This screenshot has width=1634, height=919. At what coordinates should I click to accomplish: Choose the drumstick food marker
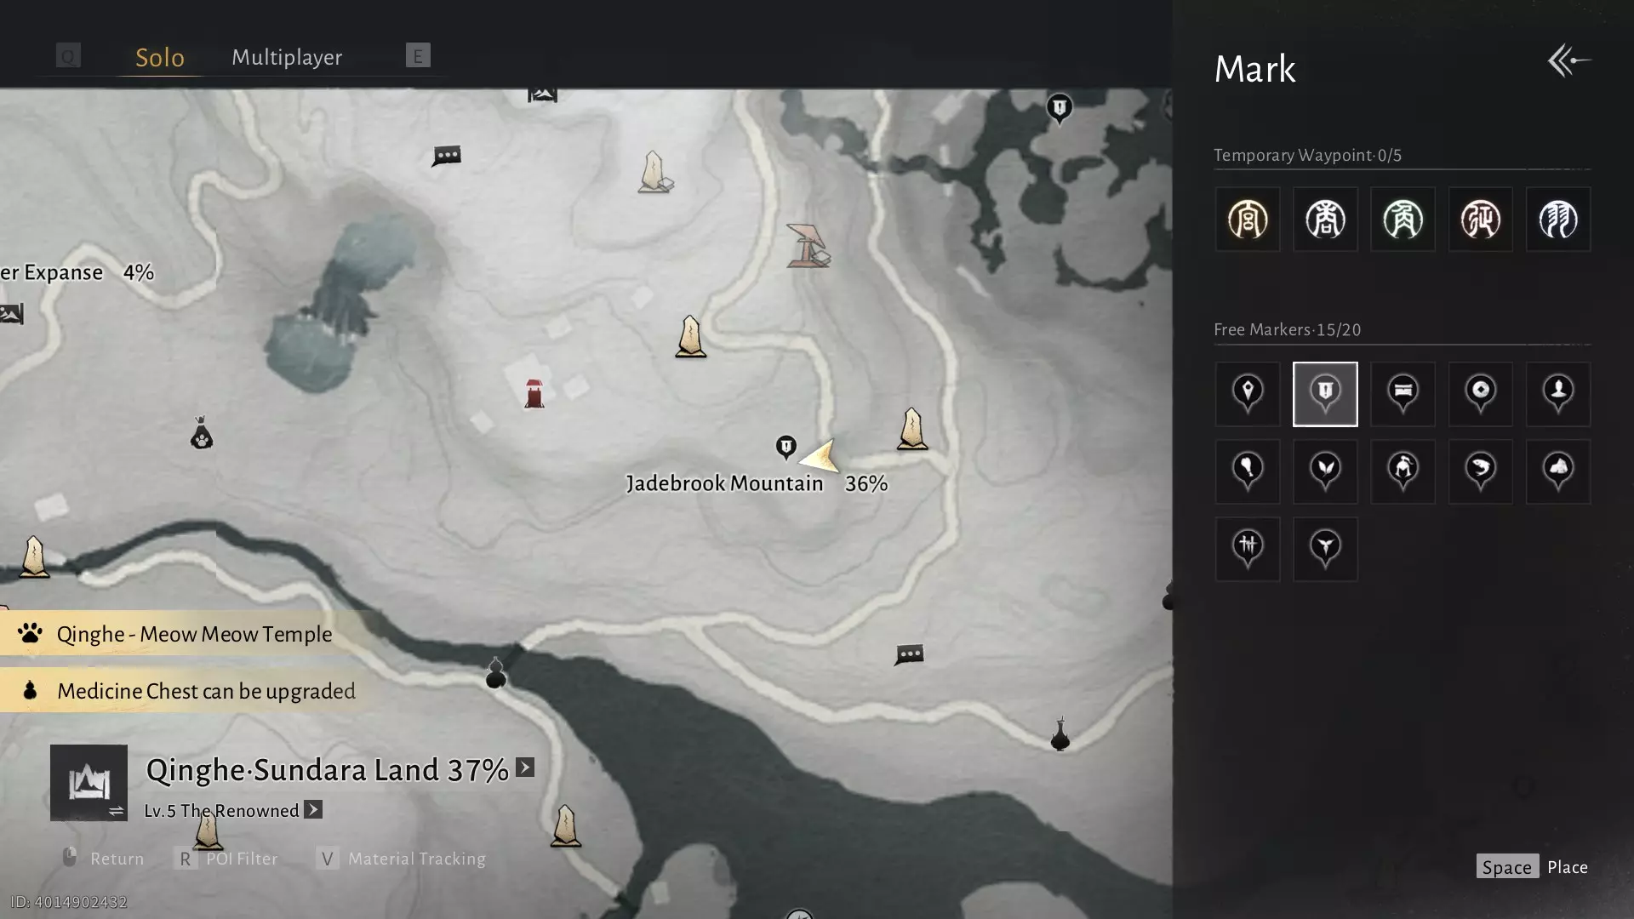[x=1248, y=471]
